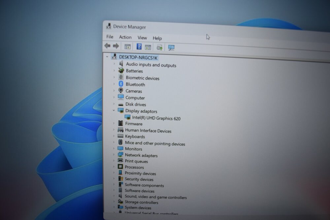The width and height of the screenshot is (330, 220).
Task: Click the Security devices key icon
Action: (x=120, y=178)
